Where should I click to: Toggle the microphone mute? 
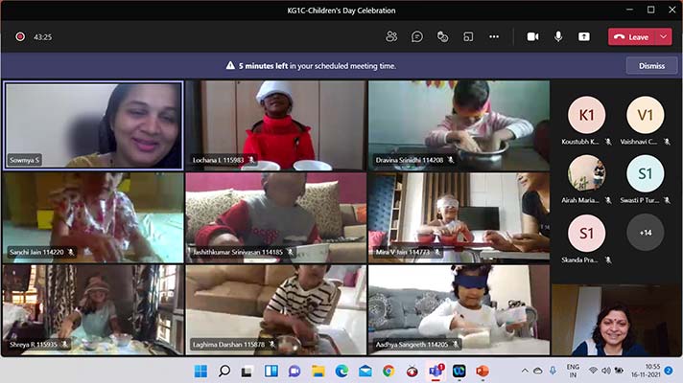pyautogui.click(x=558, y=36)
